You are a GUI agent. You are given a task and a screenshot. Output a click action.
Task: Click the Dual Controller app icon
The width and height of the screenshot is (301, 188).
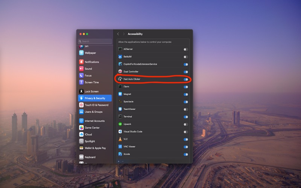[x=120, y=71]
